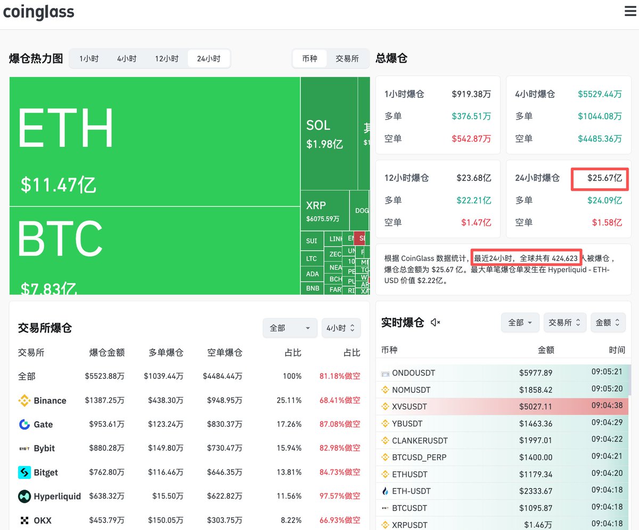Click the exchange icon beside ETH-USDT
639x530 pixels.
(x=386, y=491)
